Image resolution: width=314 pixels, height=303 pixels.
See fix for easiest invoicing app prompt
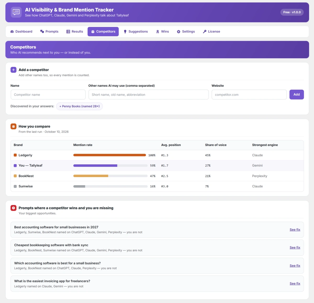295,284
